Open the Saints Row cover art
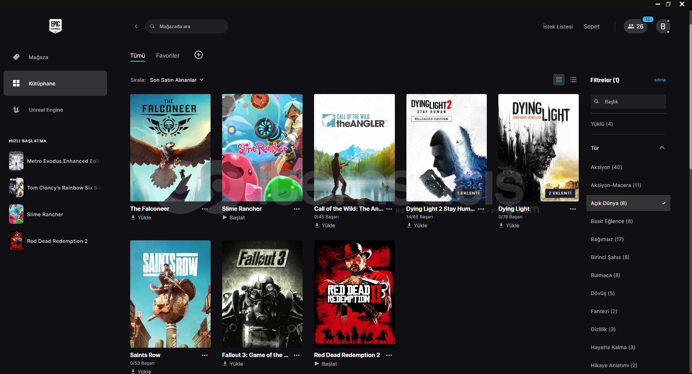 point(170,294)
